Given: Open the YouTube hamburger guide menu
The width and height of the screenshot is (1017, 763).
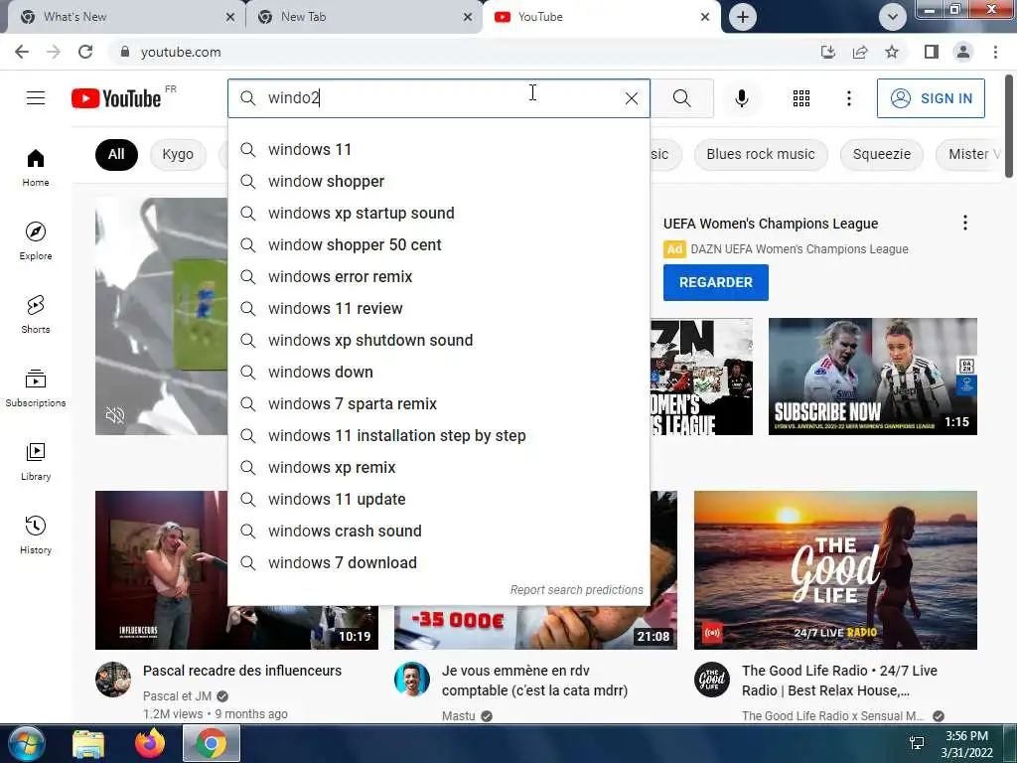Looking at the screenshot, I should 36,98.
